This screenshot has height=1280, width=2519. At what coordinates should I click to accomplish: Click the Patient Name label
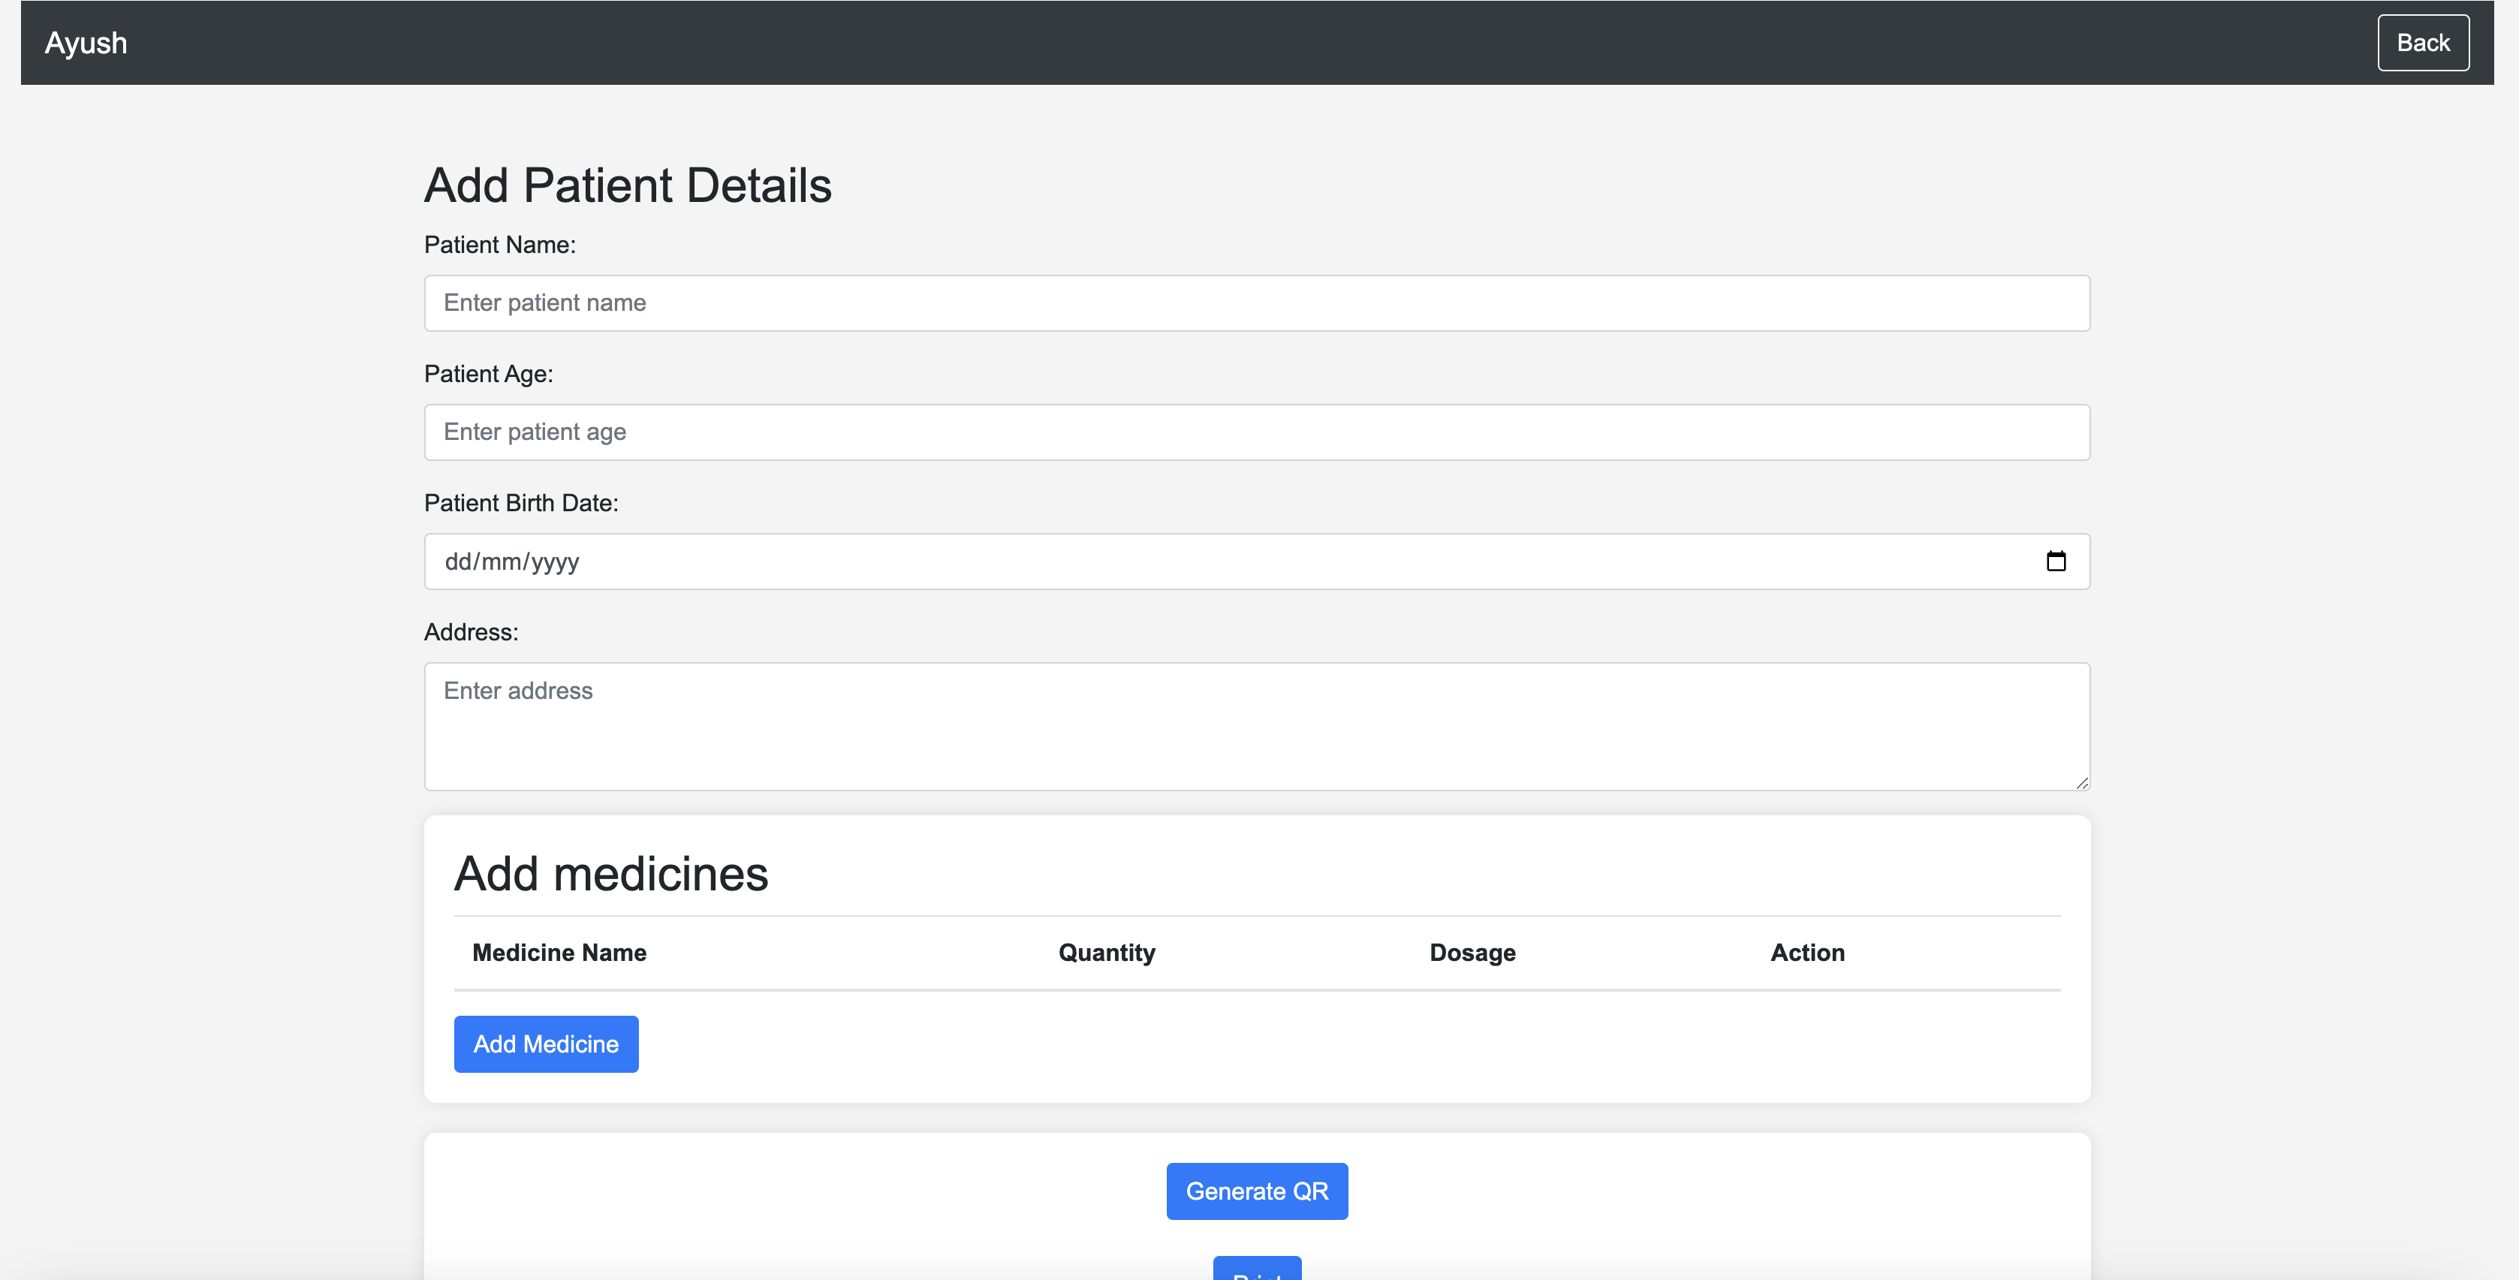(500, 245)
